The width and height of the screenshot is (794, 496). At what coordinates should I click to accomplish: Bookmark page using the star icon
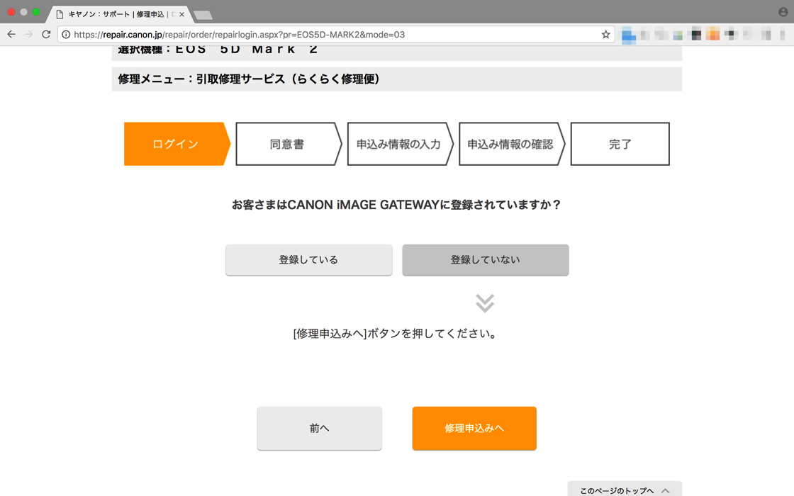(x=605, y=34)
